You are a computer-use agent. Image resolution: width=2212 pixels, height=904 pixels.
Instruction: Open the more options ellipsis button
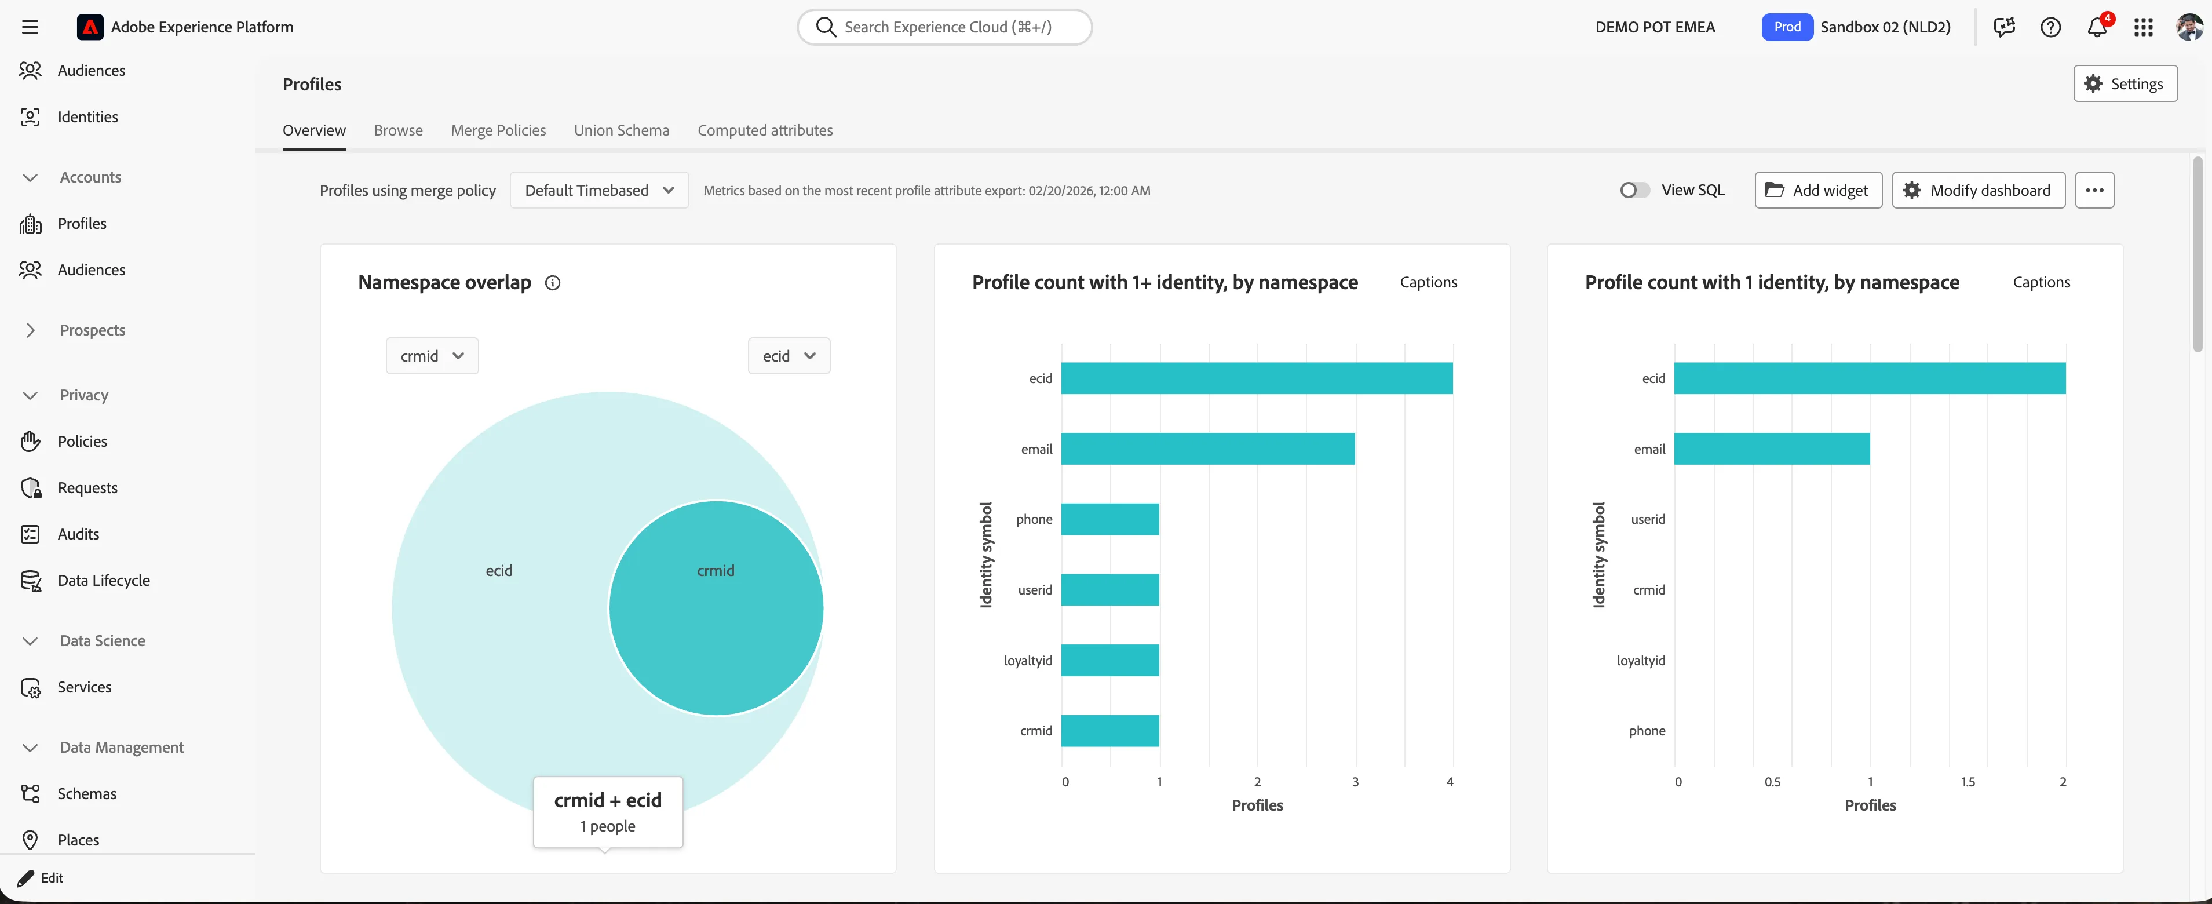(x=2093, y=189)
